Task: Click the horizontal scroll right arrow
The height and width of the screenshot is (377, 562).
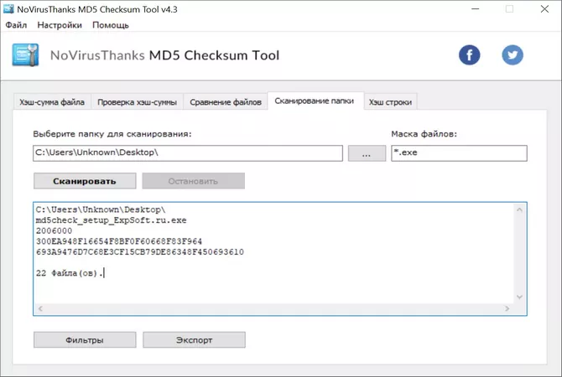Action: (x=507, y=308)
